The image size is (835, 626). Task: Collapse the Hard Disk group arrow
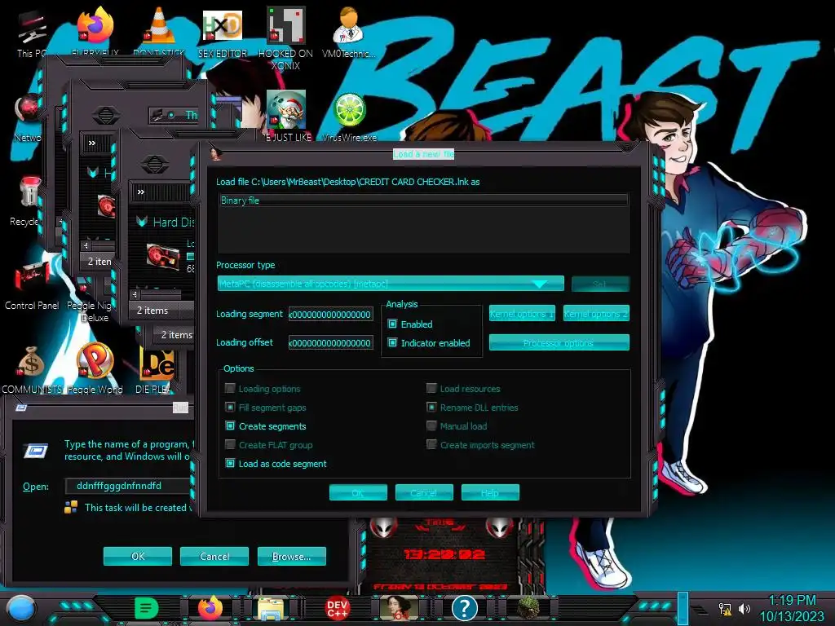[x=142, y=222]
